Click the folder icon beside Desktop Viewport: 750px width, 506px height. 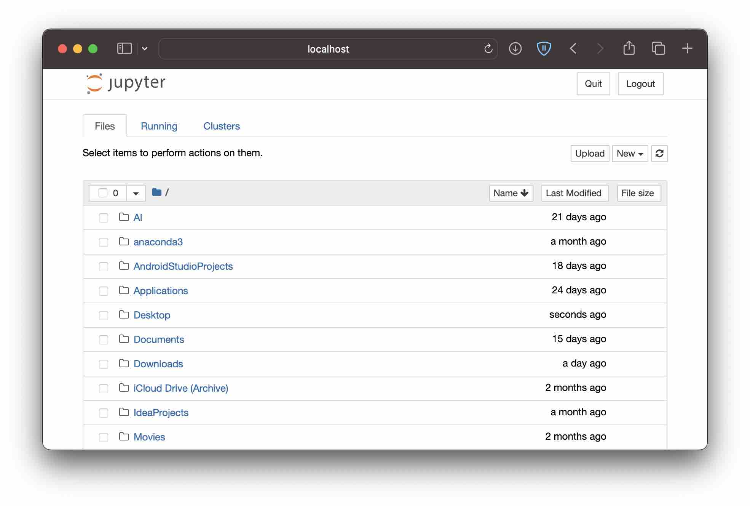(x=124, y=315)
